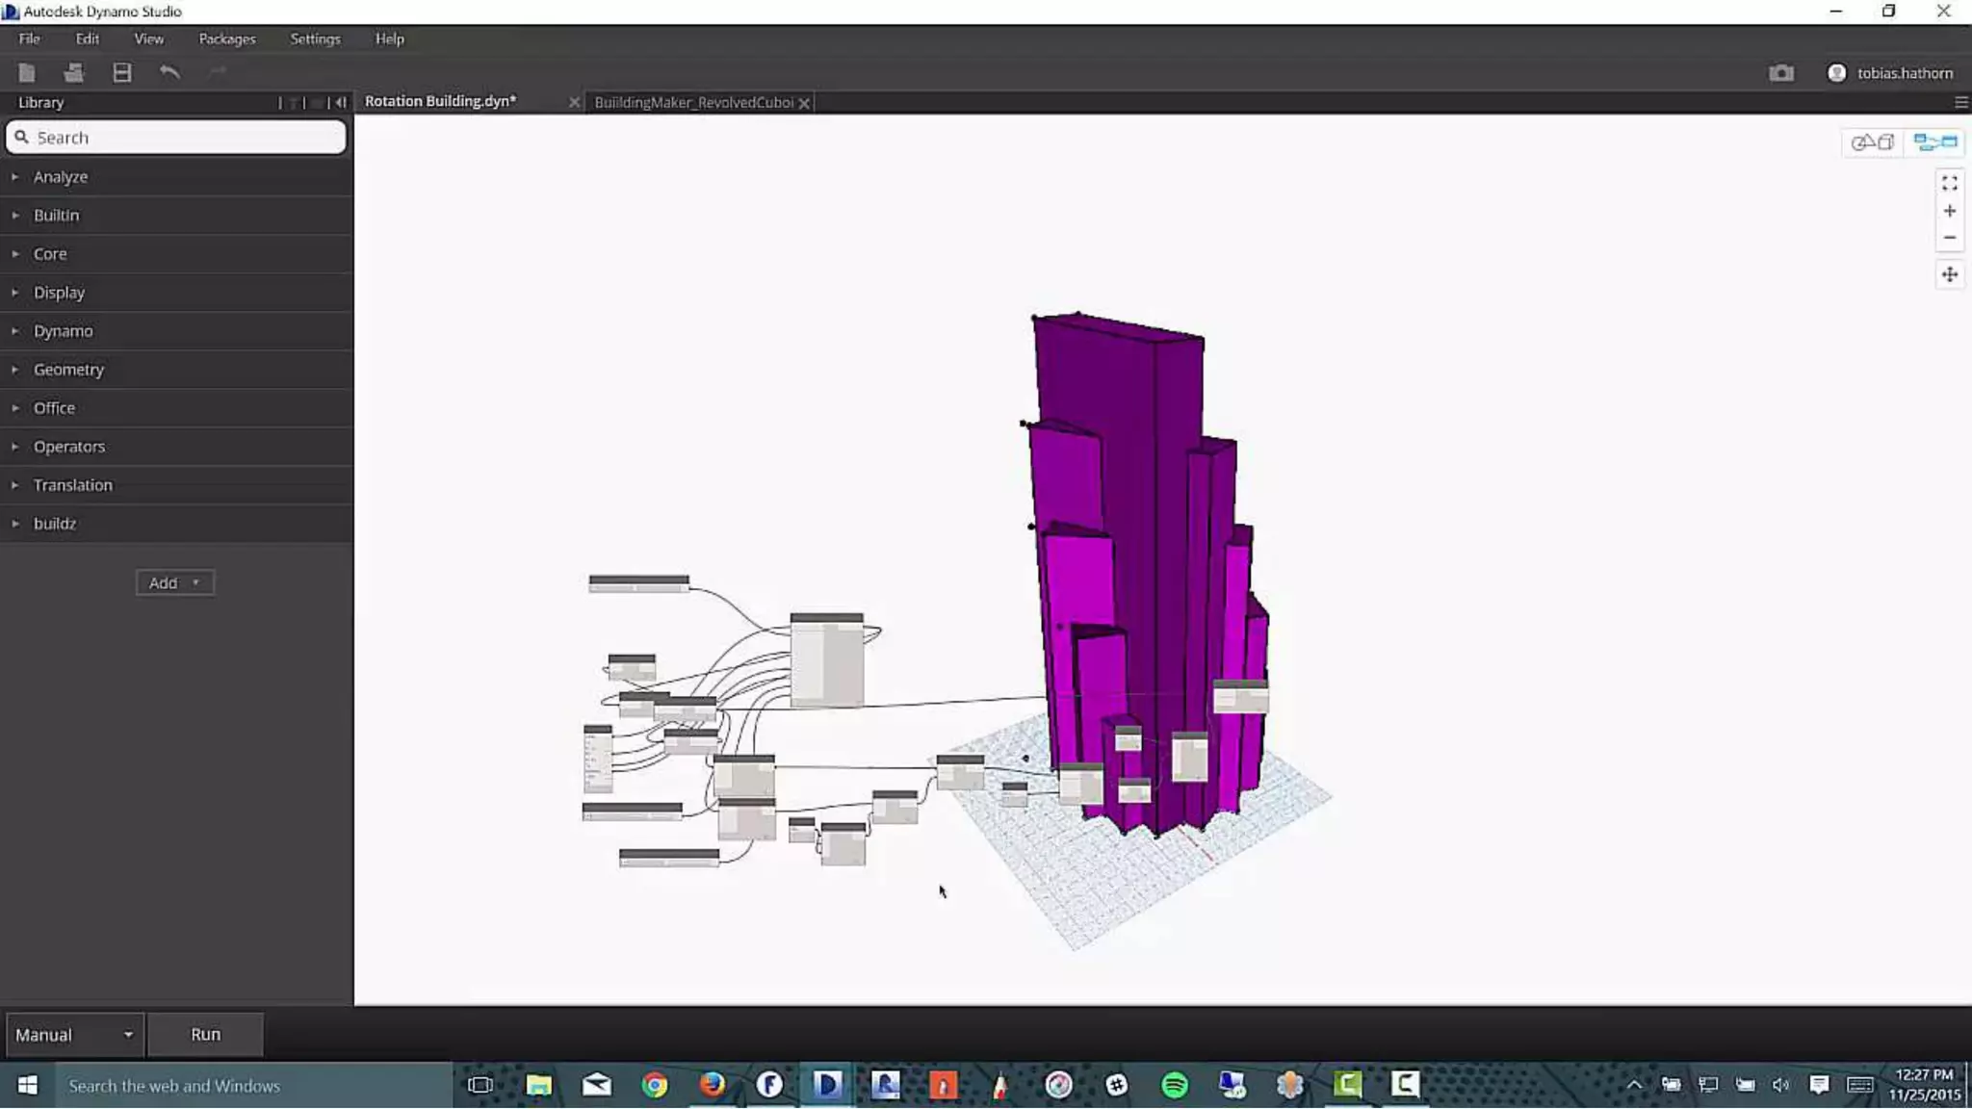Switch to 3D geometry background preview
The height and width of the screenshot is (1109, 1972).
[x=1873, y=142]
